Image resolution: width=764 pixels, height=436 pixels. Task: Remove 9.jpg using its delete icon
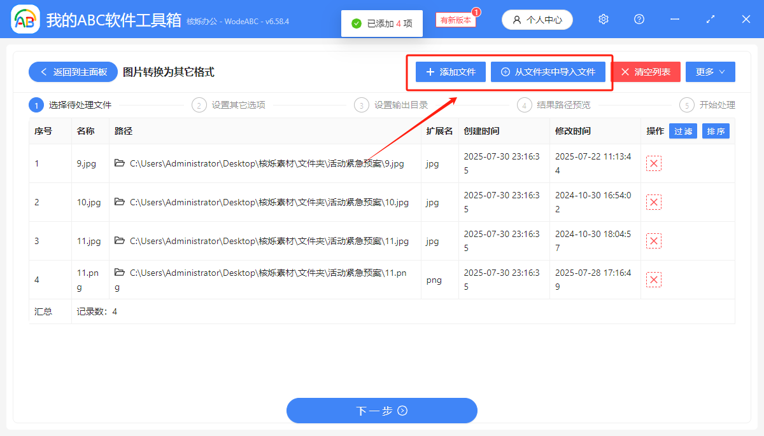tap(653, 163)
